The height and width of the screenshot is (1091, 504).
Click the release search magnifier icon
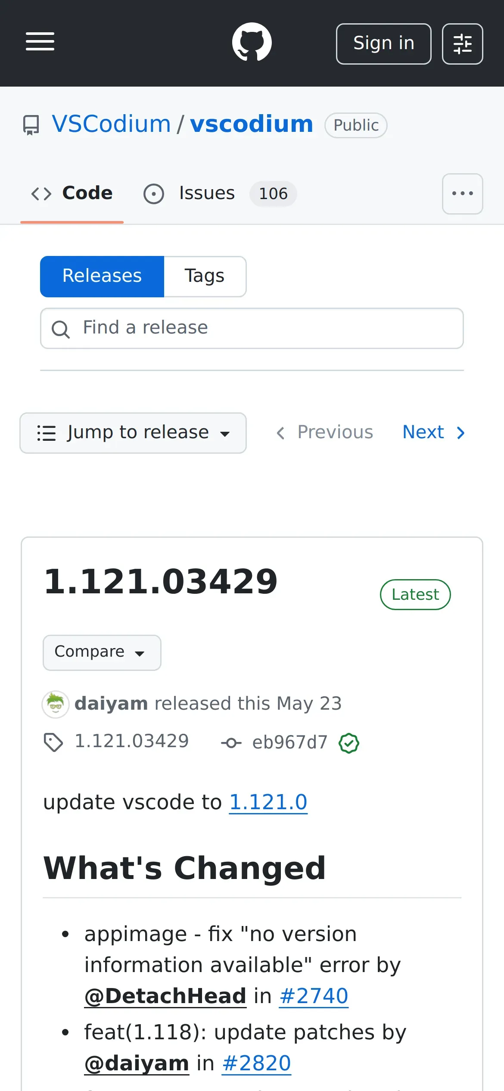tap(60, 330)
